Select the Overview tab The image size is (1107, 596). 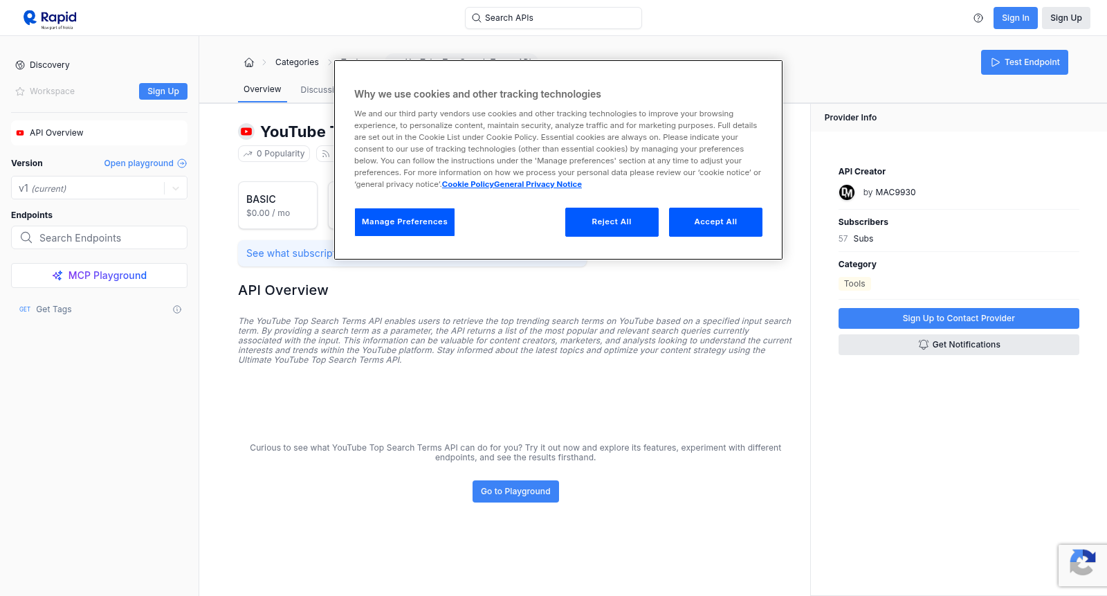tap(262, 89)
